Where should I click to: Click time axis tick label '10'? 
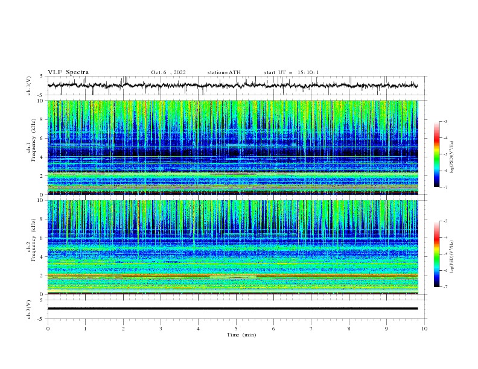(x=424, y=329)
